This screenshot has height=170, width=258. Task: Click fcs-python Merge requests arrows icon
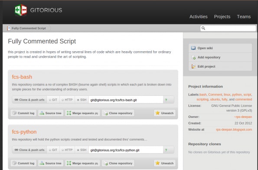click(x=69, y=163)
